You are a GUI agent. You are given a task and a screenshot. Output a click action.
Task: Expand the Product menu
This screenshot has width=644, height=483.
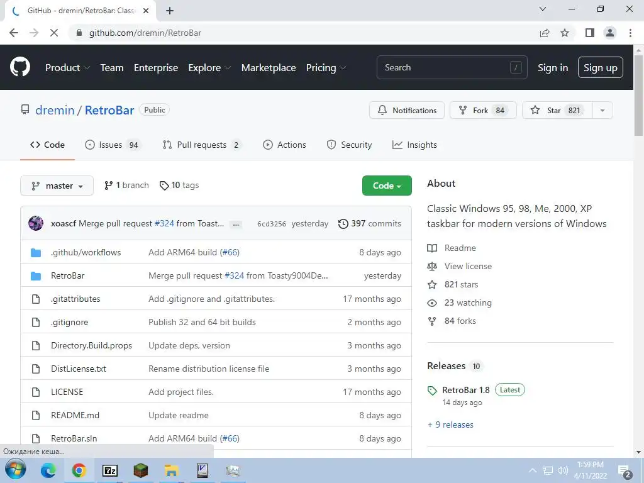coord(67,67)
